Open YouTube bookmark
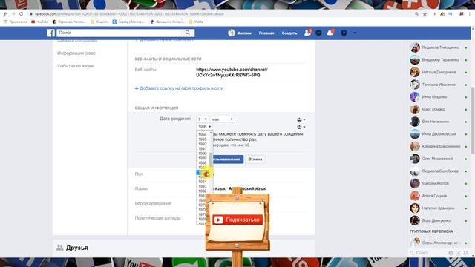This screenshot has height=267, width=475. (39, 22)
